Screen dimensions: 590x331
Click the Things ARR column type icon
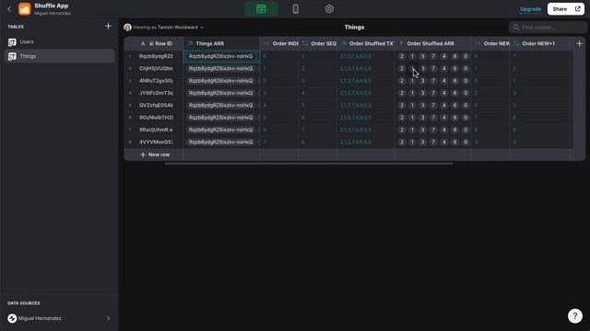coord(191,43)
